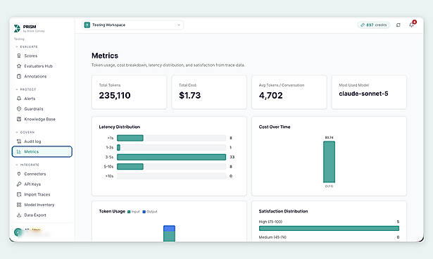The image size is (433, 259).
Task: Click the <1s latency bar
Action: click(x=130, y=138)
